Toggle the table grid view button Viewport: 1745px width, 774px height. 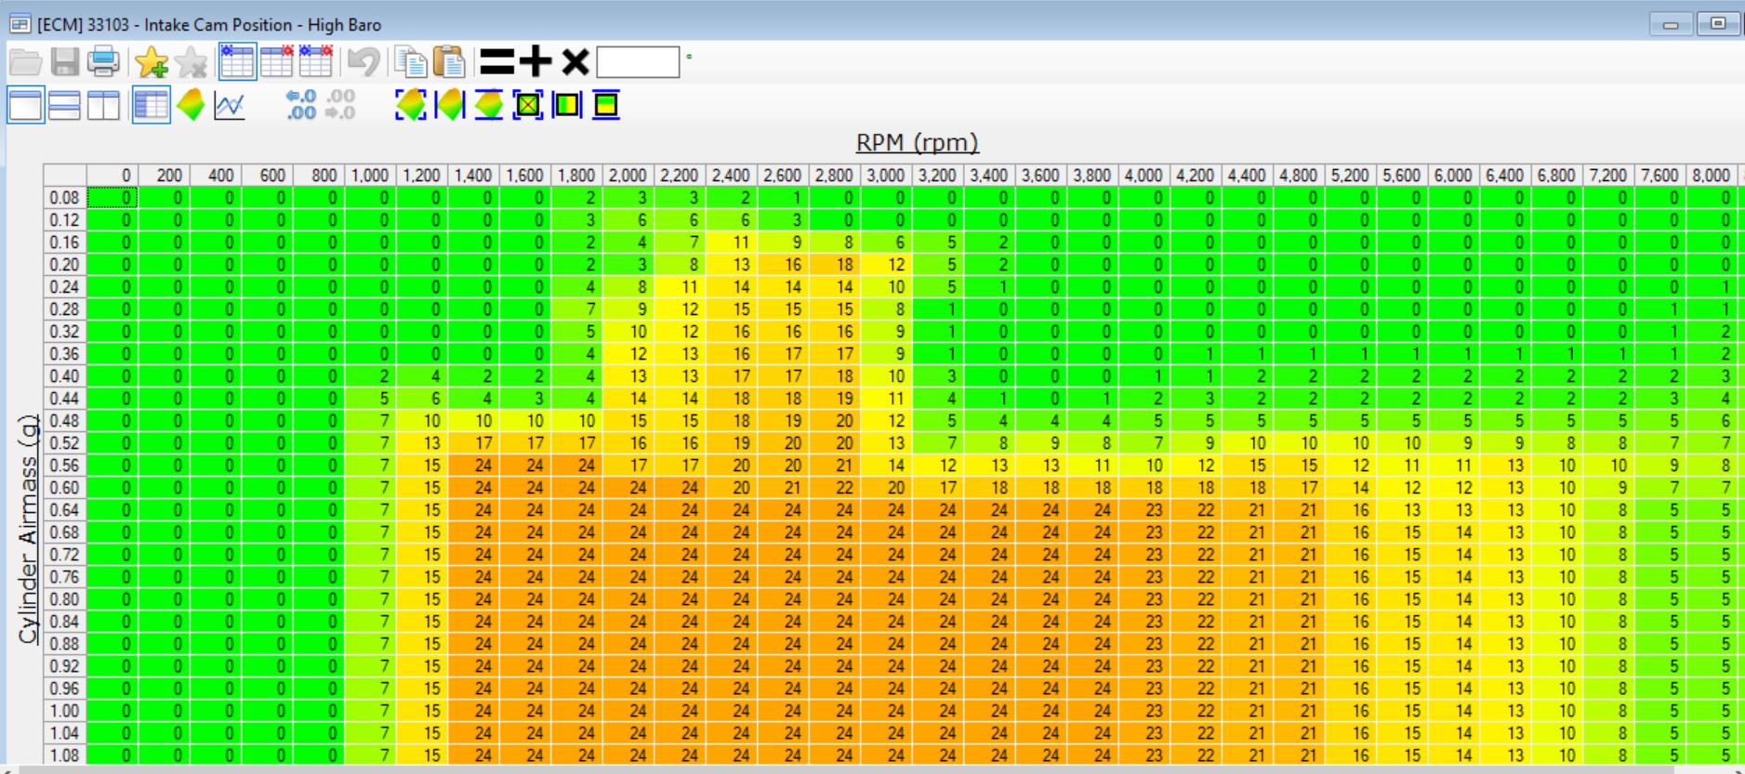tap(151, 106)
